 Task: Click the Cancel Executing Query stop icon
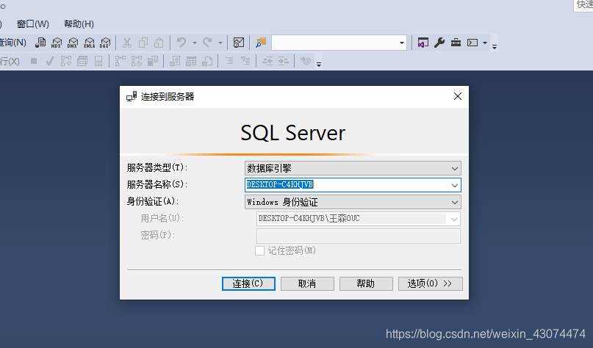34,61
